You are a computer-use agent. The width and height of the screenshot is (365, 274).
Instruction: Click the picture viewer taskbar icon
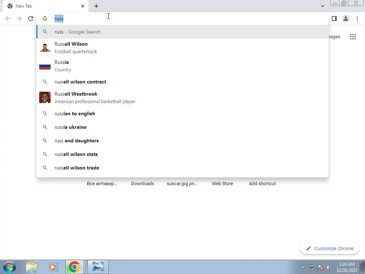(98, 267)
